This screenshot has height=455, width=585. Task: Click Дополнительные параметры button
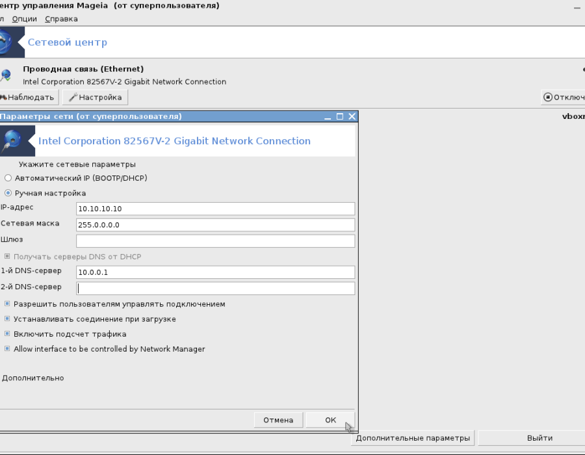(413, 438)
